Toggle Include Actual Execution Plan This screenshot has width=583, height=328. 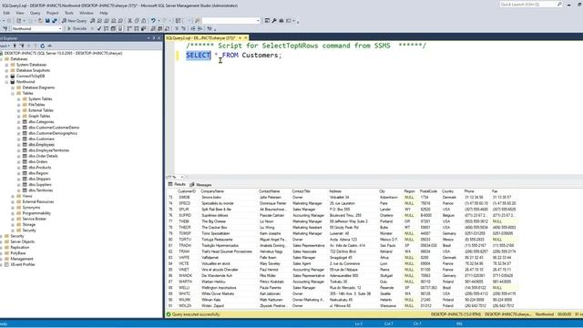pos(129,28)
